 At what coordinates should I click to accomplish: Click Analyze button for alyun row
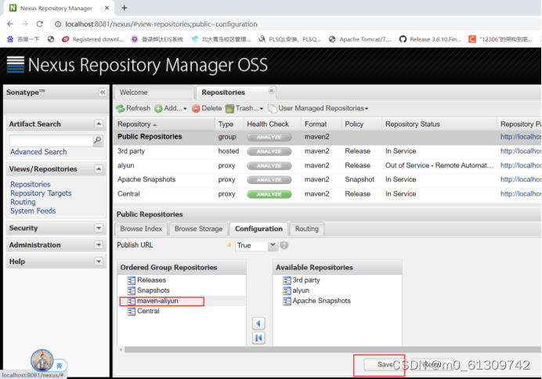(x=269, y=166)
